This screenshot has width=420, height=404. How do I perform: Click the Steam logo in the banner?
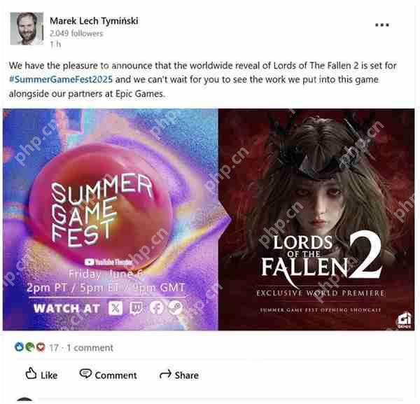click(175, 307)
